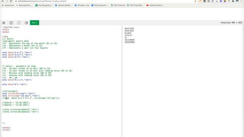Click the //strtotime() comment line
Image resolution: width=244 pixels, height=137 pixels.
10,91
